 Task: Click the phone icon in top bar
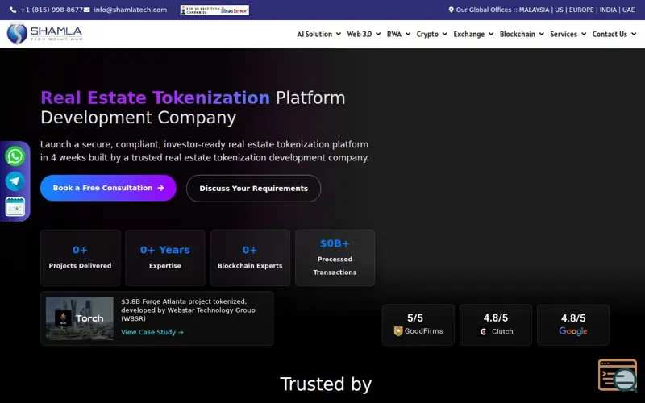point(13,10)
